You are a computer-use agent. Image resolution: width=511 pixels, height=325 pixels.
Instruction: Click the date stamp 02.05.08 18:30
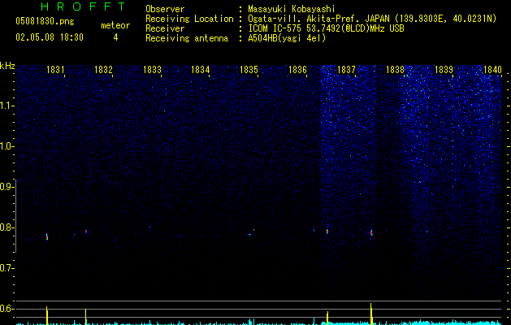50,37
